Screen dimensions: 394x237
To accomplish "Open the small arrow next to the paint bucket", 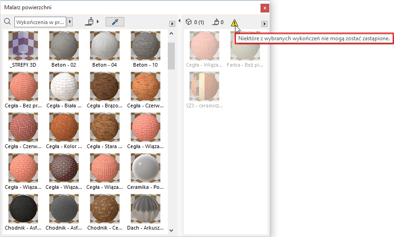I will pyautogui.click(x=98, y=22).
